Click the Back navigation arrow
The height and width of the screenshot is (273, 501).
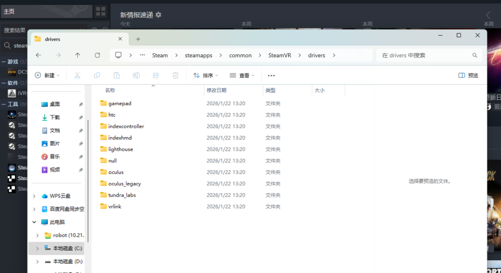point(39,55)
